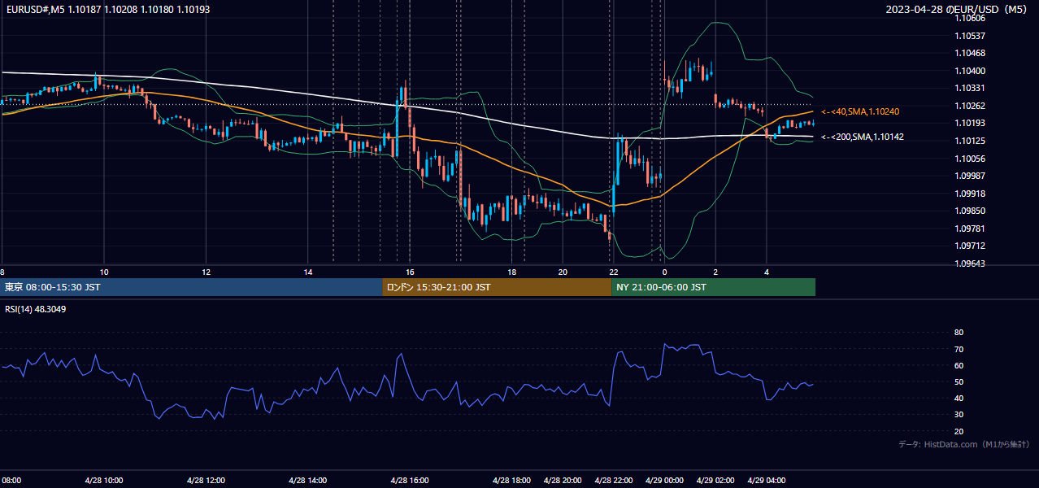1039x488 pixels.
Task: Click price axis value 1.10262
Action: point(971,106)
